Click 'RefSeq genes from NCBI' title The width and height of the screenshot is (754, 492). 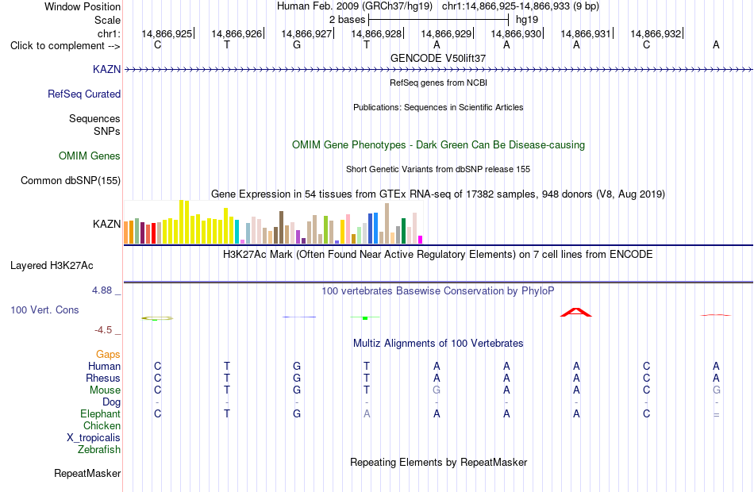pos(439,83)
